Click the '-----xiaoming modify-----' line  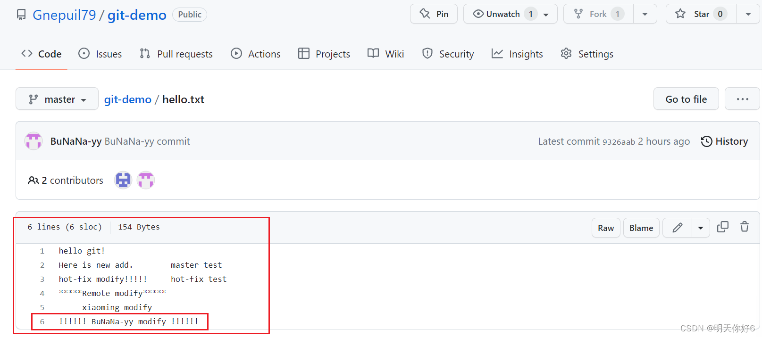click(117, 307)
